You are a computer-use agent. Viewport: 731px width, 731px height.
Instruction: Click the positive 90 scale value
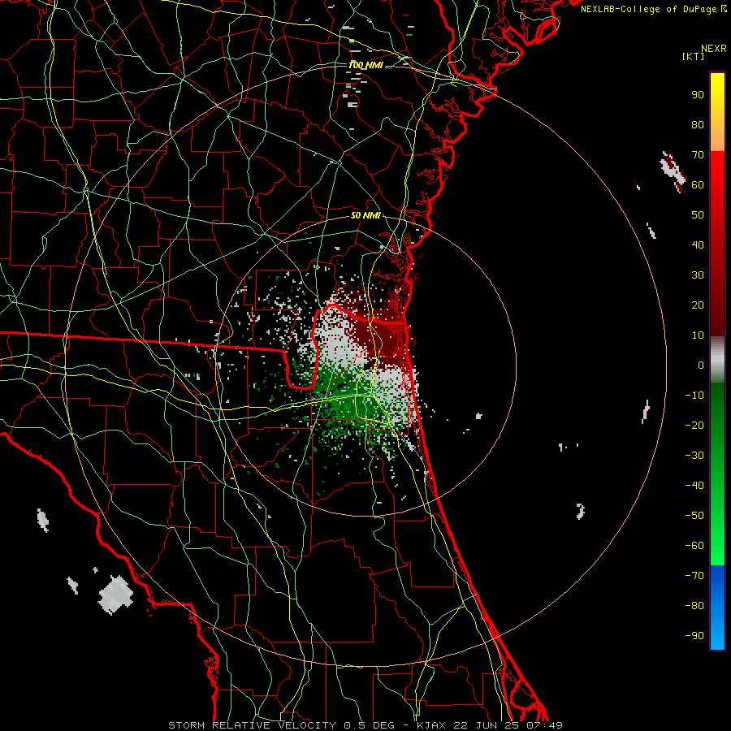[698, 95]
